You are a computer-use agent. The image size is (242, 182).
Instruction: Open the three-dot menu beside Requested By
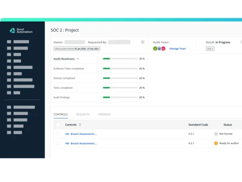[143, 42]
